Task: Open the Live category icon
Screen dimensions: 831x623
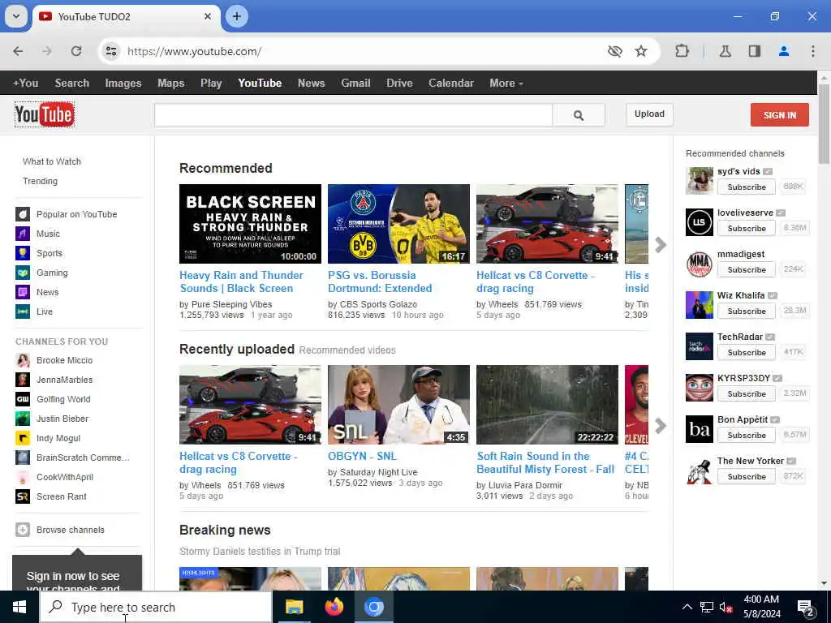Action: [23, 311]
